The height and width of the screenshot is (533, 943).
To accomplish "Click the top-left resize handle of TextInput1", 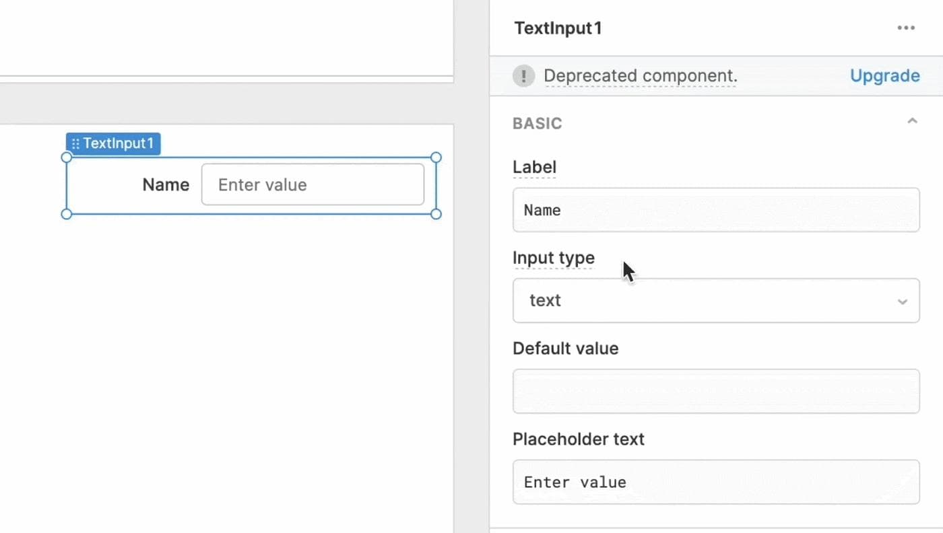I will pyautogui.click(x=66, y=157).
